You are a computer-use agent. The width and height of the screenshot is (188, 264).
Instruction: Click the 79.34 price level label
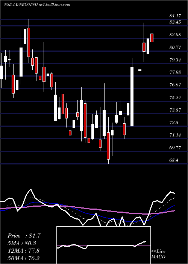pyautogui.click(x=175, y=60)
